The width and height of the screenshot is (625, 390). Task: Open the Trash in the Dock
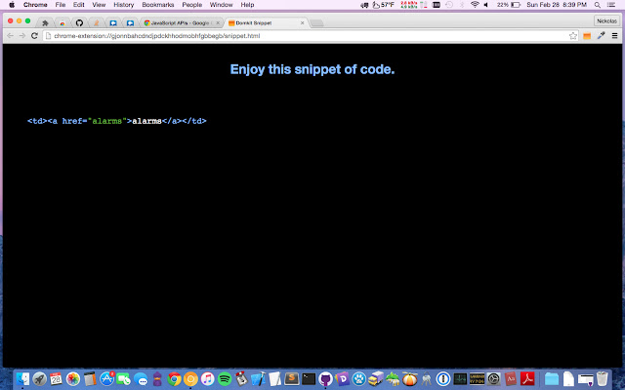[x=603, y=378]
